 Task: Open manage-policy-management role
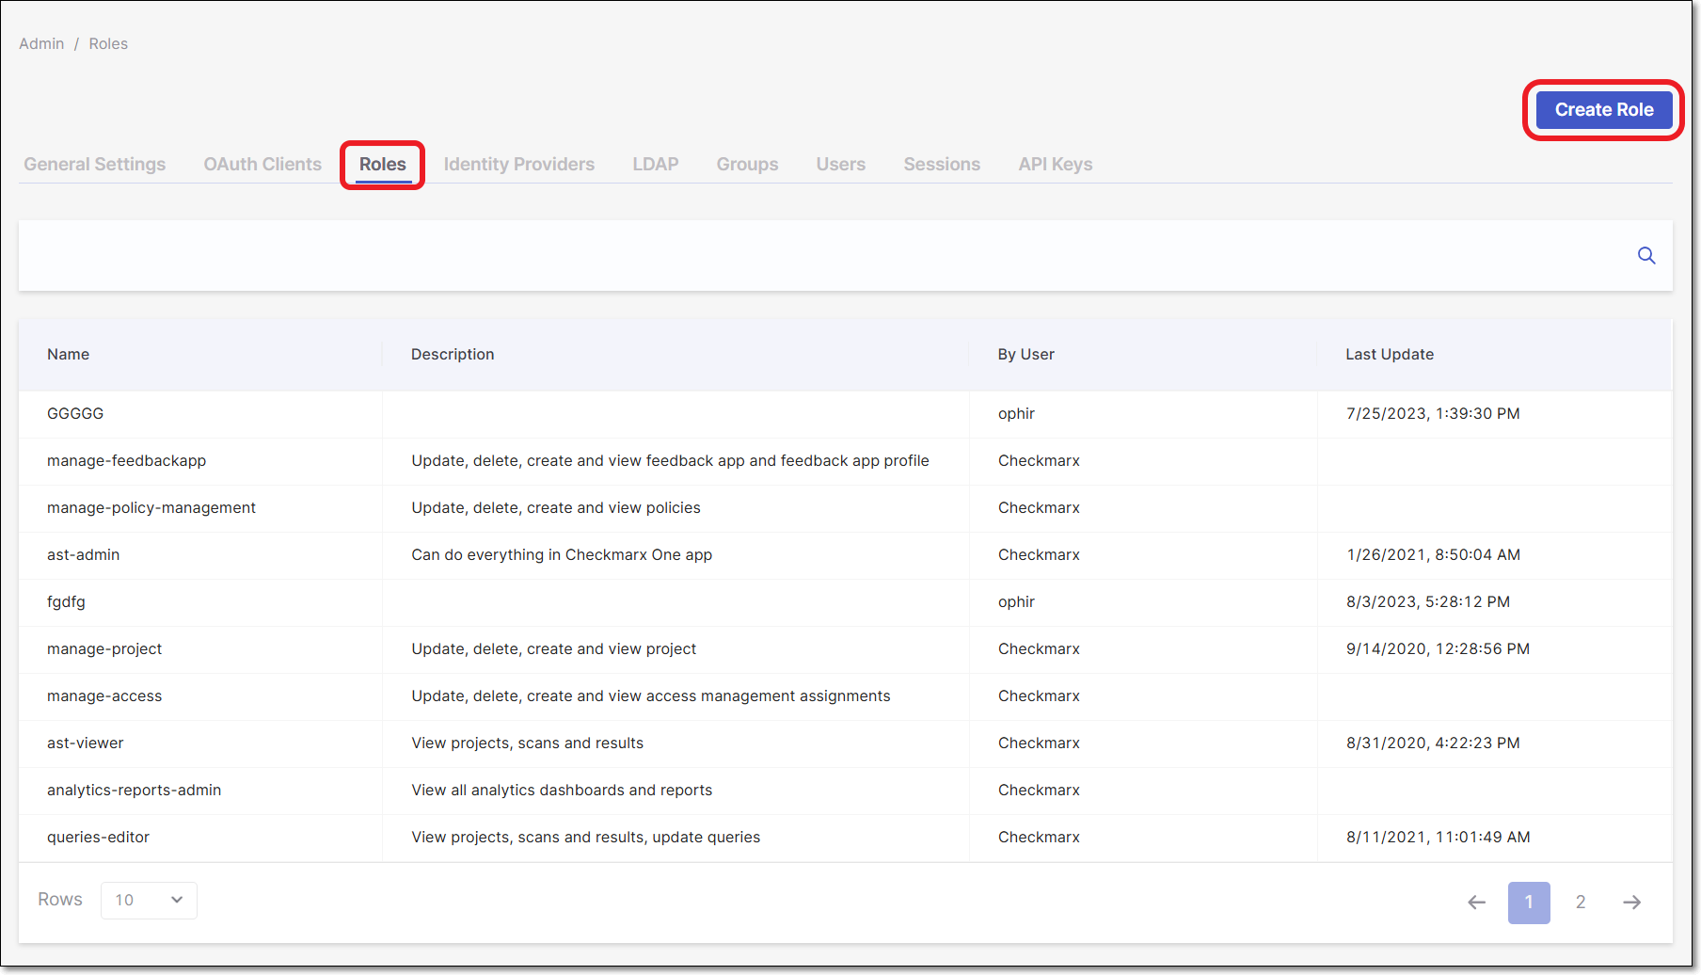151,508
